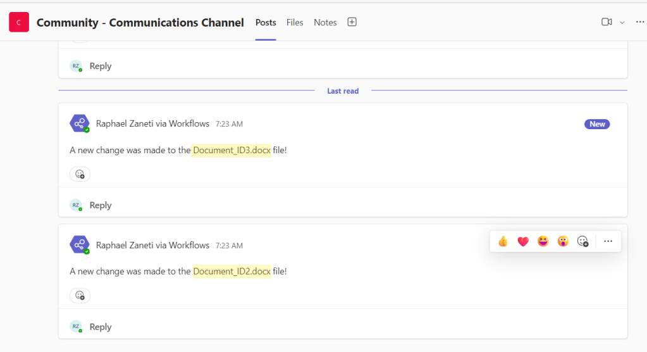
Task: Click Reply above the Last read line
Action: coord(101,66)
